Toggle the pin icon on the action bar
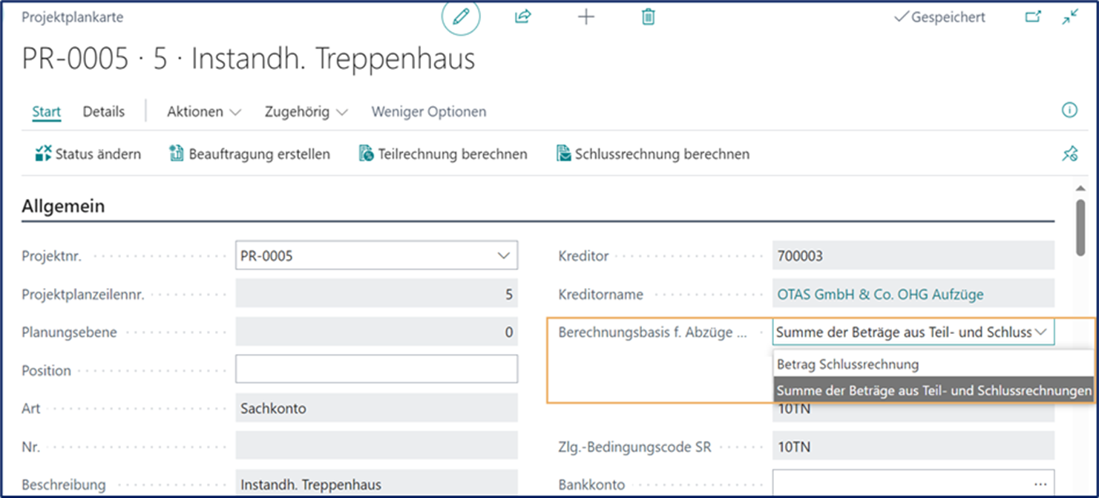Image resolution: width=1099 pixels, height=498 pixels. point(1069,154)
